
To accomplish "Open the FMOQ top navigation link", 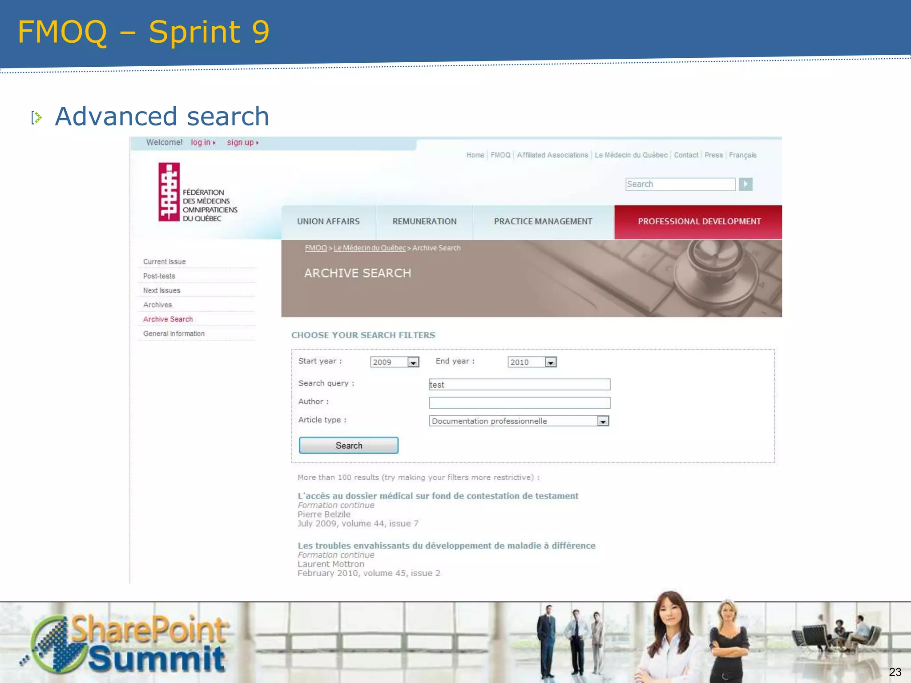I will [500, 155].
